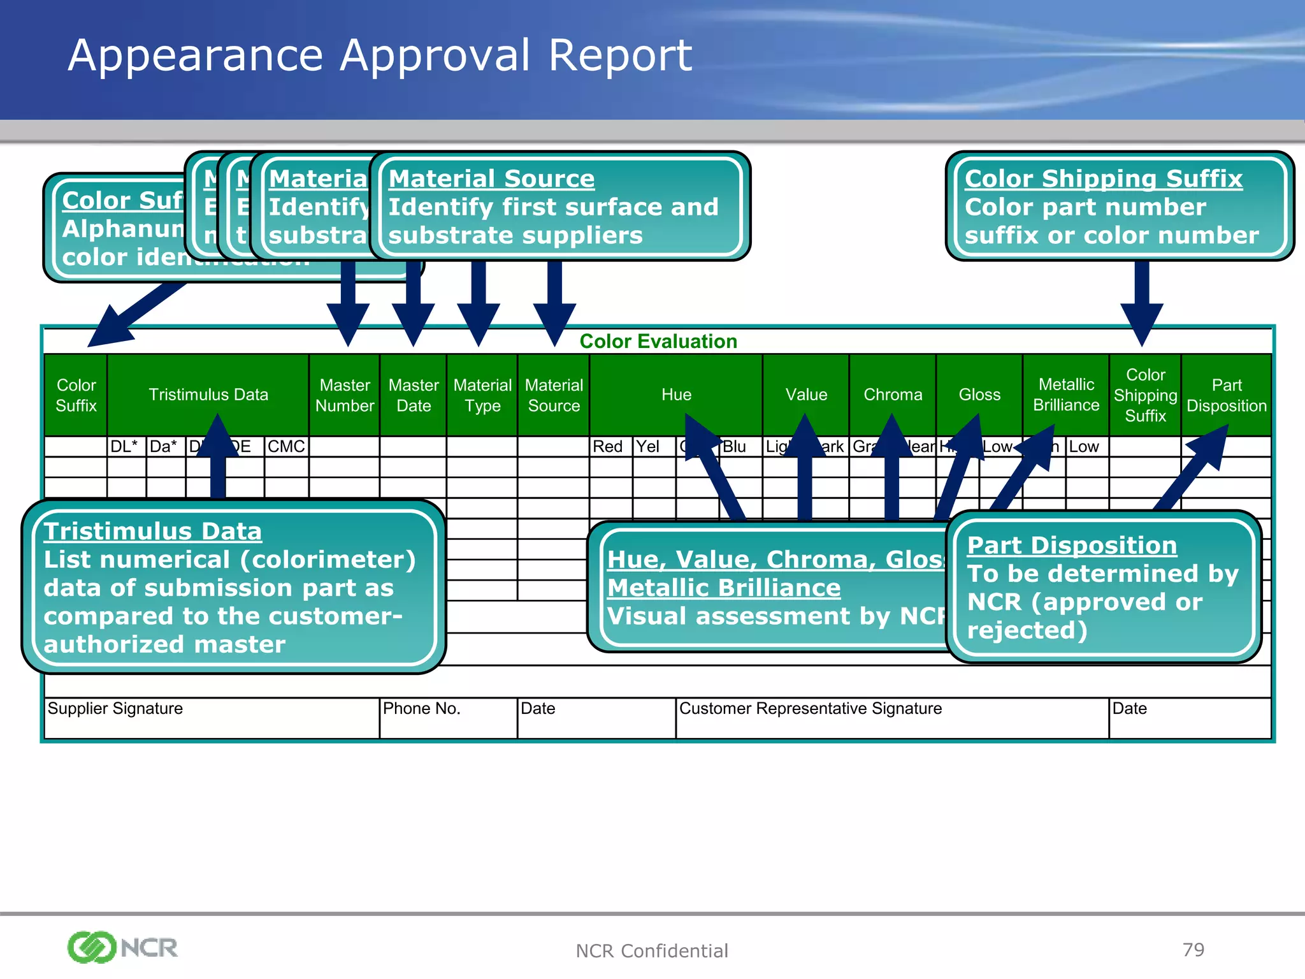Select the Tristimulus Data column header
The image size is (1305, 979).
point(208,395)
